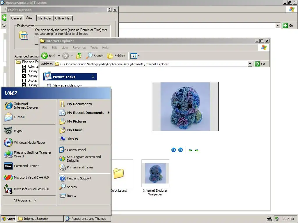Viewport: 298px width, 223px height.
Task: Launch Windows Media Player
Action: pos(25,142)
